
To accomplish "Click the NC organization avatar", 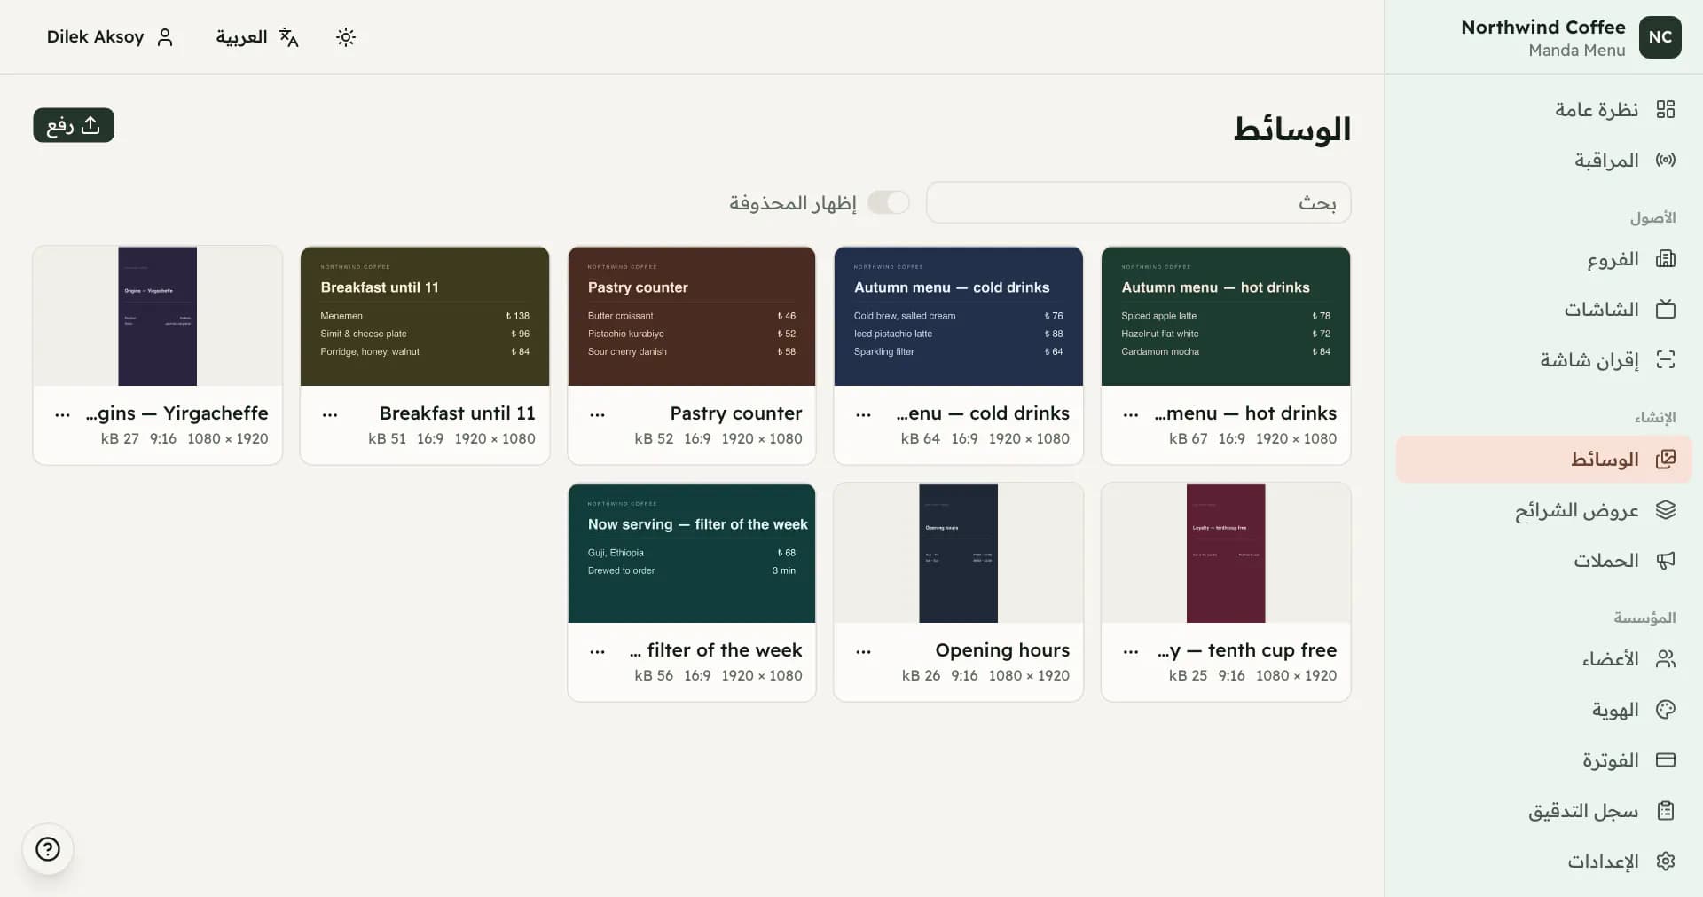I will click(x=1660, y=37).
